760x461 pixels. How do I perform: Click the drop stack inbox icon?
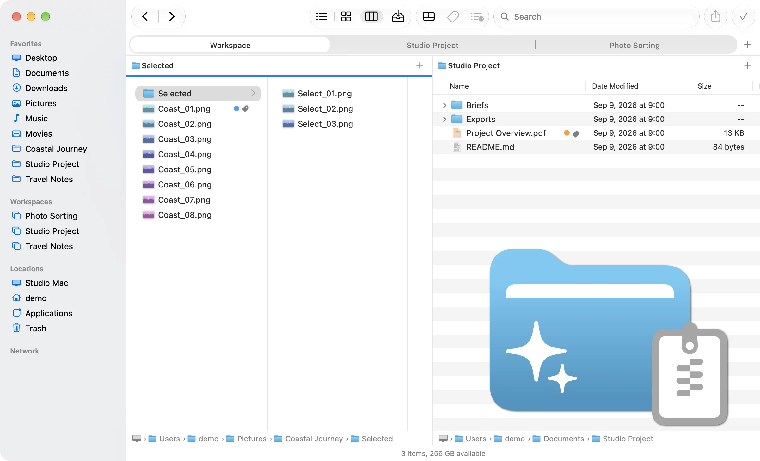pyautogui.click(x=398, y=16)
